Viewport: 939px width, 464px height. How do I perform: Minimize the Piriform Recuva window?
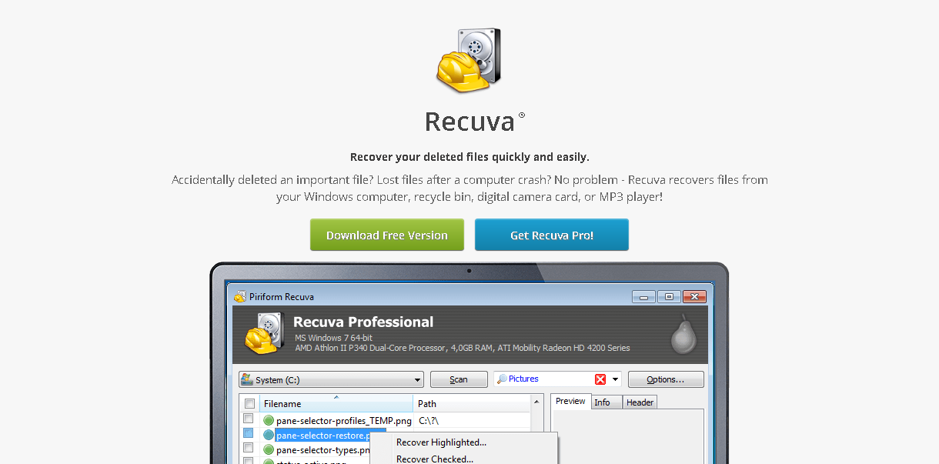point(643,296)
